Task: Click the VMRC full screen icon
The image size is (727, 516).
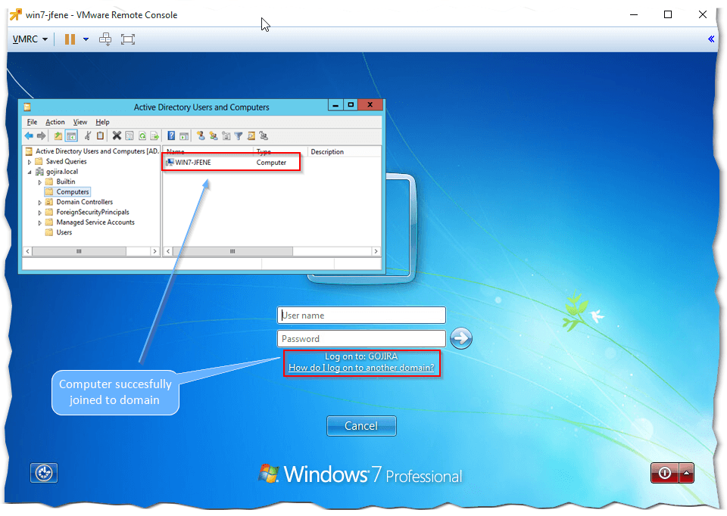Action: [x=128, y=39]
